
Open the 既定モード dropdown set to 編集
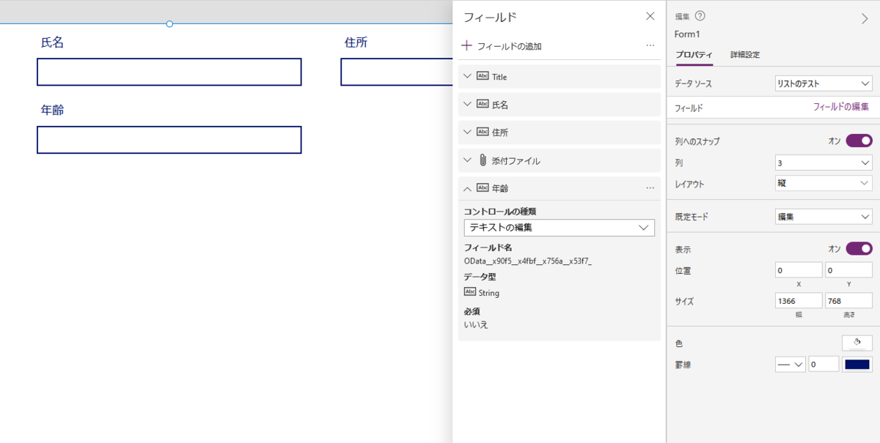pyautogui.click(x=823, y=216)
